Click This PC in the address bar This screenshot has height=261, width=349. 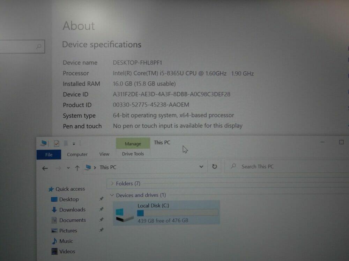[108, 167]
